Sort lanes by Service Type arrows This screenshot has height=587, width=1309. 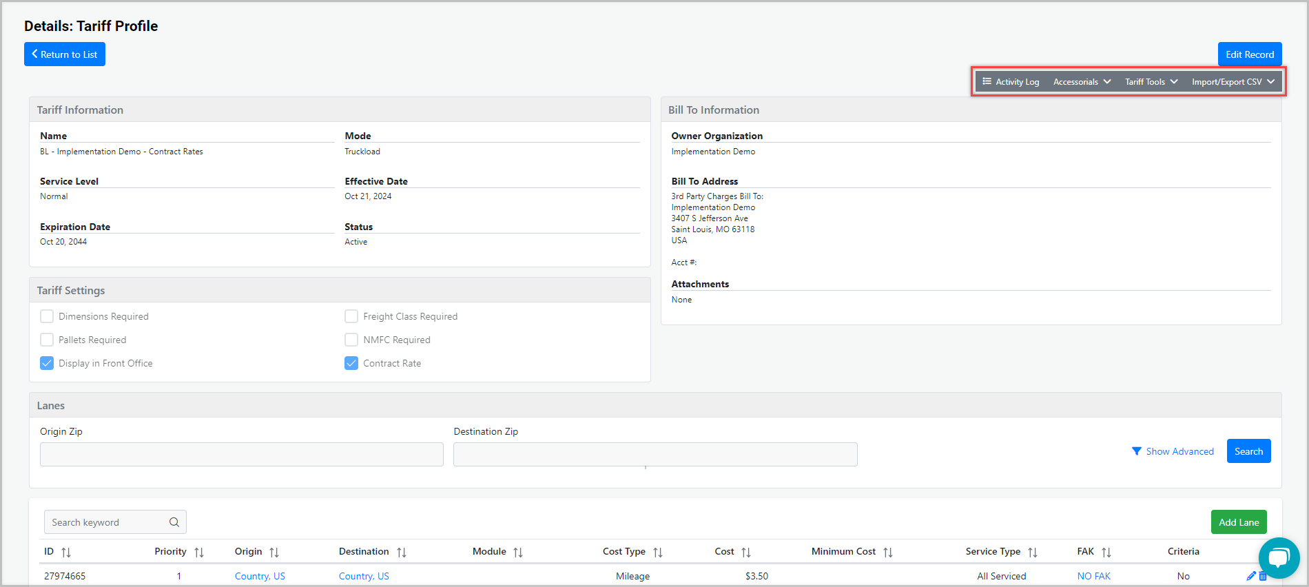click(x=1033, y=552)
